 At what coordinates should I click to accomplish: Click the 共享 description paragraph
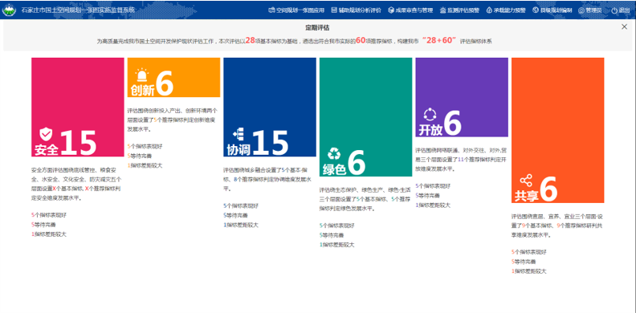[557, 226]
